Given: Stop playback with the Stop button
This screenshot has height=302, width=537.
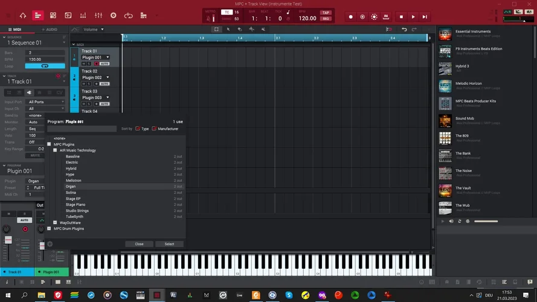Looking at the screenshot, I should pos(401,17).
